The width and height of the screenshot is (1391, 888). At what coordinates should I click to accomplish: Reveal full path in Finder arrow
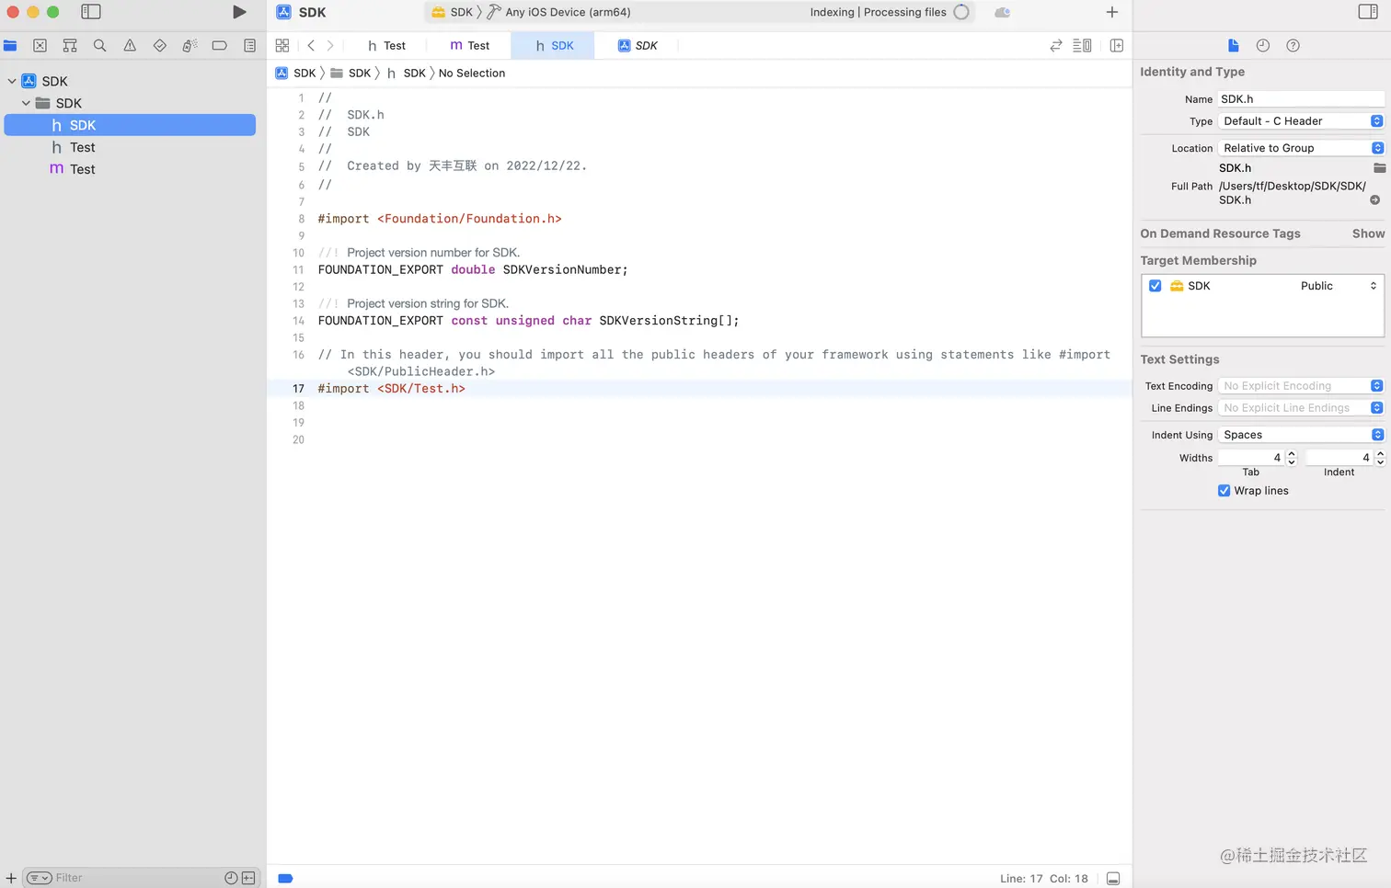[1374, 199]
